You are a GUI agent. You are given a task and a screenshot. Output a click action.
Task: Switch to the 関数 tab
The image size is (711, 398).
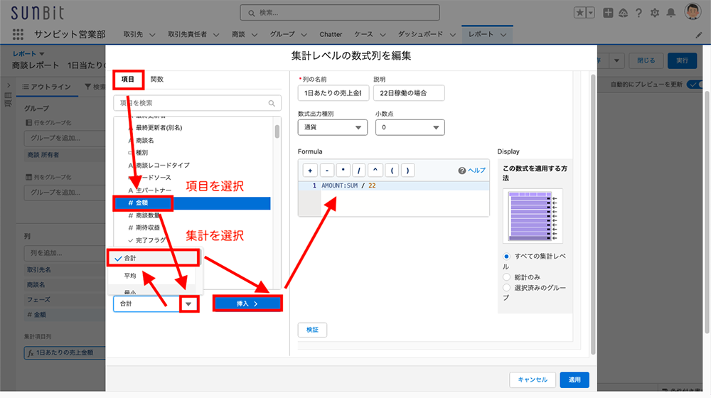coord(157,80)
